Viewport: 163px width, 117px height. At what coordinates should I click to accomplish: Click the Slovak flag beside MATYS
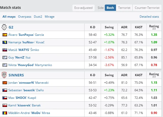tap(5, 50)
